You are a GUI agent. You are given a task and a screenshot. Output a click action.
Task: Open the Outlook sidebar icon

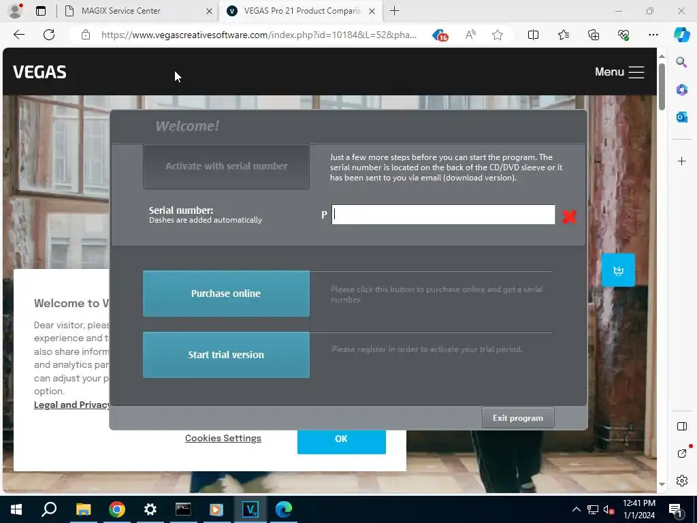681,117
